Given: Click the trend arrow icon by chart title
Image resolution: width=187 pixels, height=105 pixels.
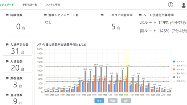Looking at the screenshot, I should click(x=39, y=45).
